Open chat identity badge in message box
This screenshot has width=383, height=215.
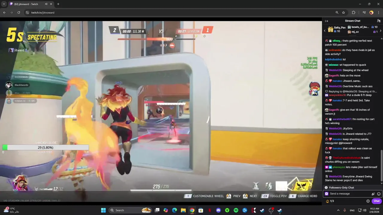tap(326, 193)
